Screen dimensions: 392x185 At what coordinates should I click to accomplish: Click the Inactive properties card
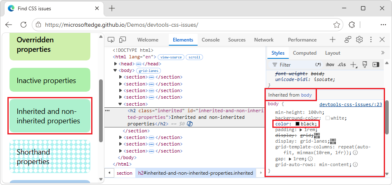tap(50, 80)
